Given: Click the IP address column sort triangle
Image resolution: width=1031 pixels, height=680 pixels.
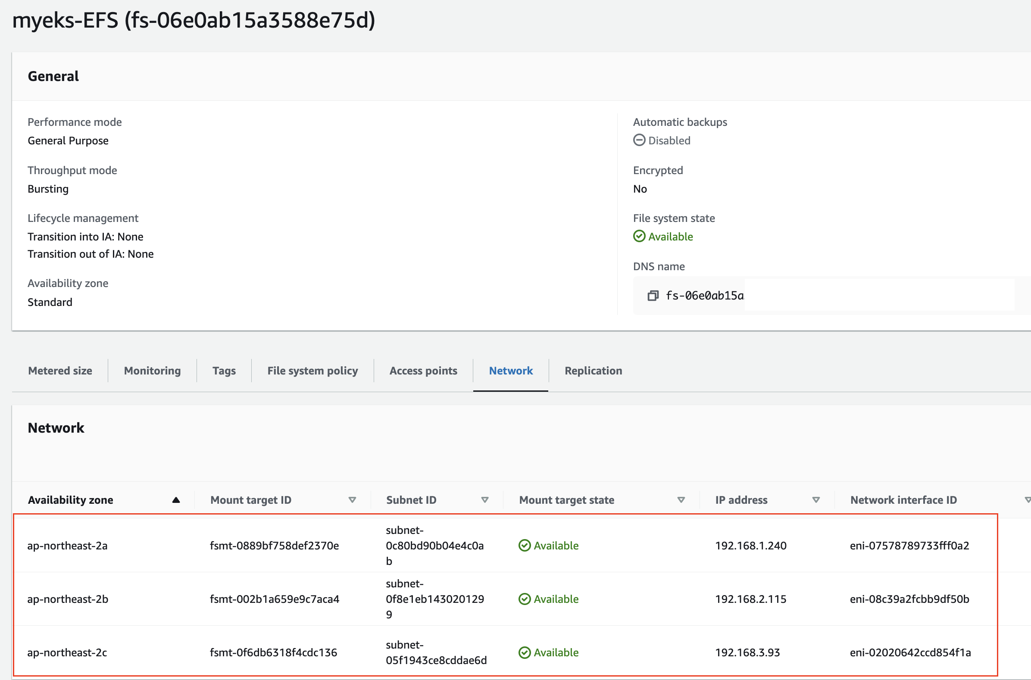Looking at the screenshot, I should [816, 500].
